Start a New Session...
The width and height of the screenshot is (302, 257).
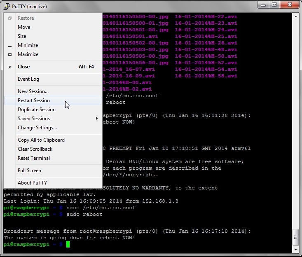tap(53, 91)
